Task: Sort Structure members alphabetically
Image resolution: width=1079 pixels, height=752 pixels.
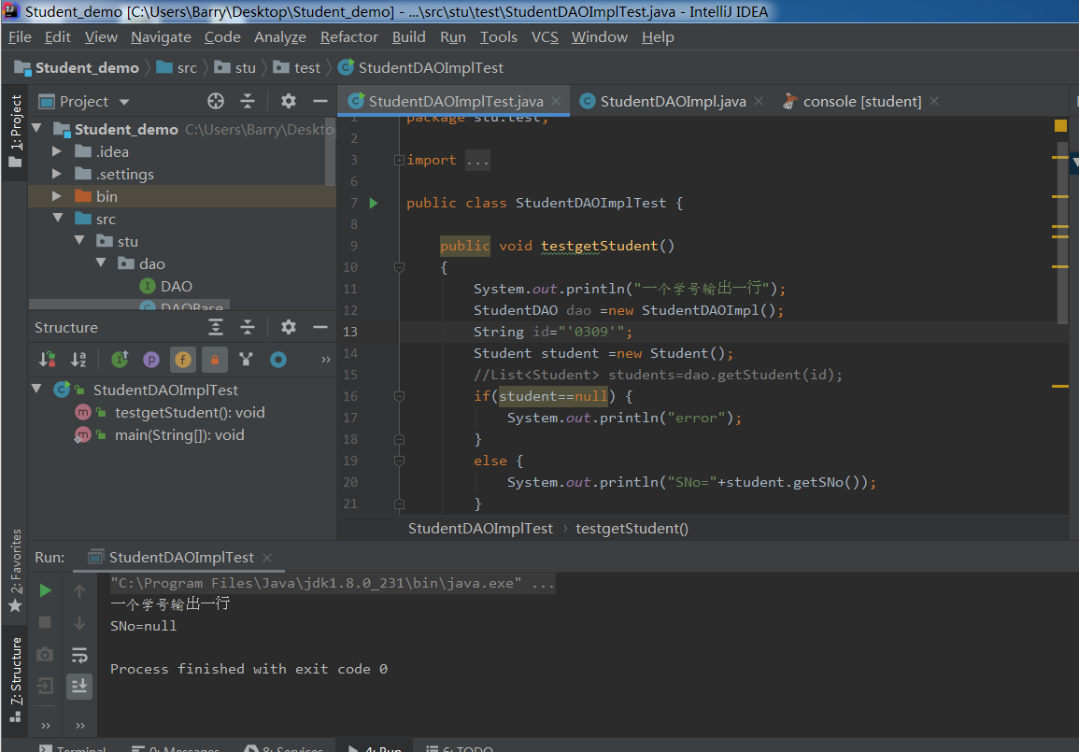Action: [x=78, y=359]
